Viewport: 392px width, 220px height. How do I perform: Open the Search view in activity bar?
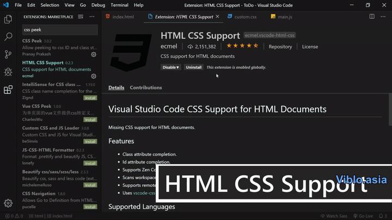tap(8, 37)
